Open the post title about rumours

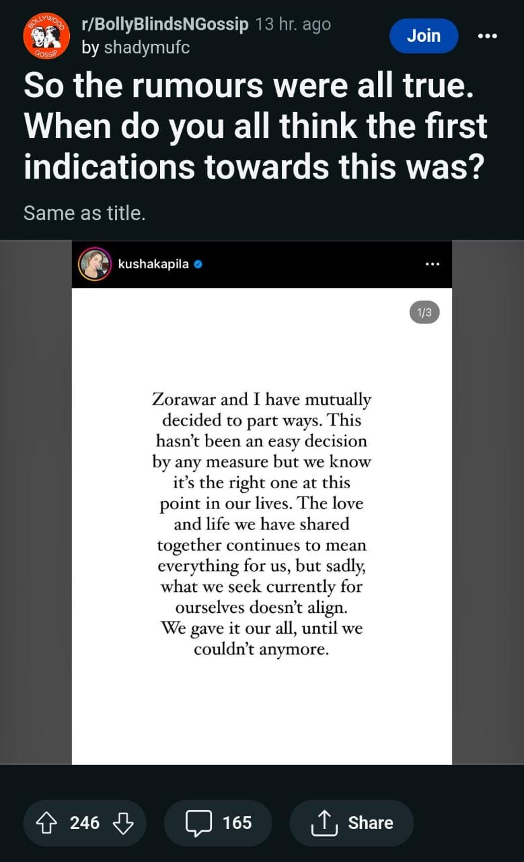click(256, 127)
